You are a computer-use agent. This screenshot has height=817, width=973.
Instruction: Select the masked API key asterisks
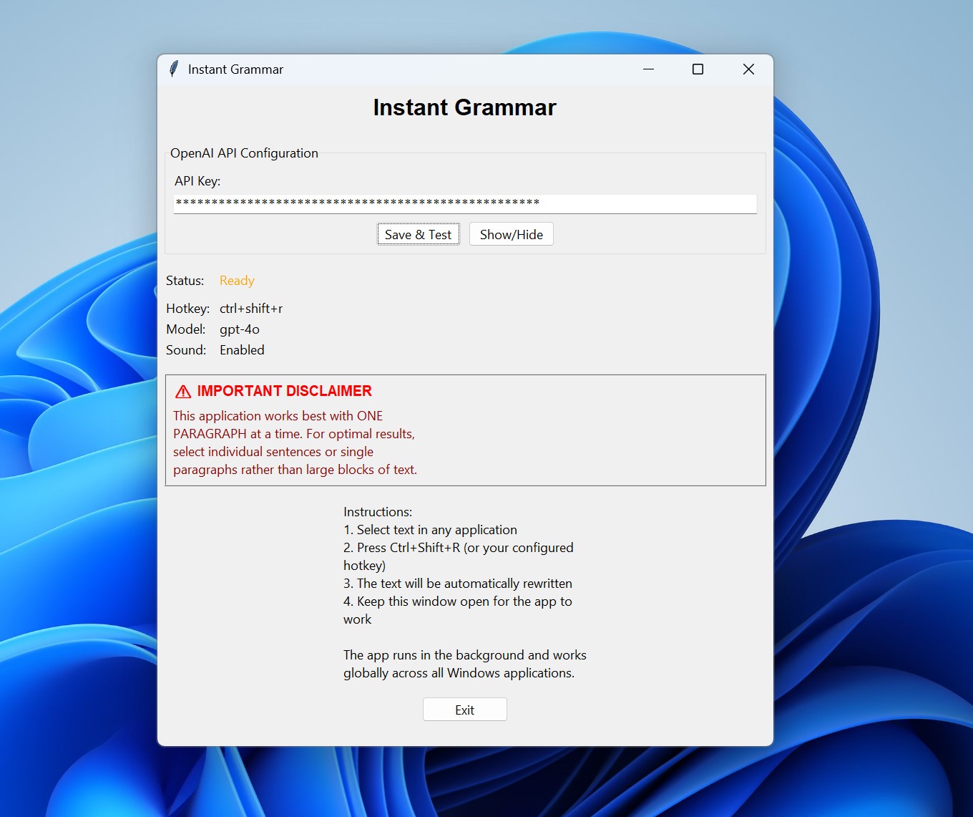[x=356, y=203]
